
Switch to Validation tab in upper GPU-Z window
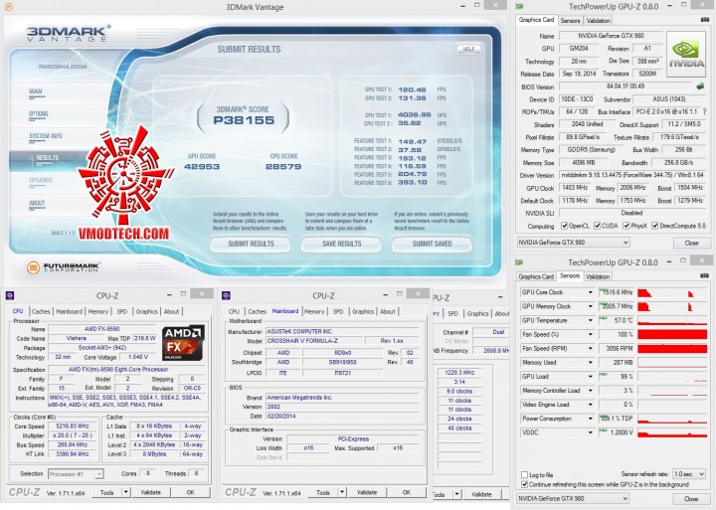(x=598, y=21)
